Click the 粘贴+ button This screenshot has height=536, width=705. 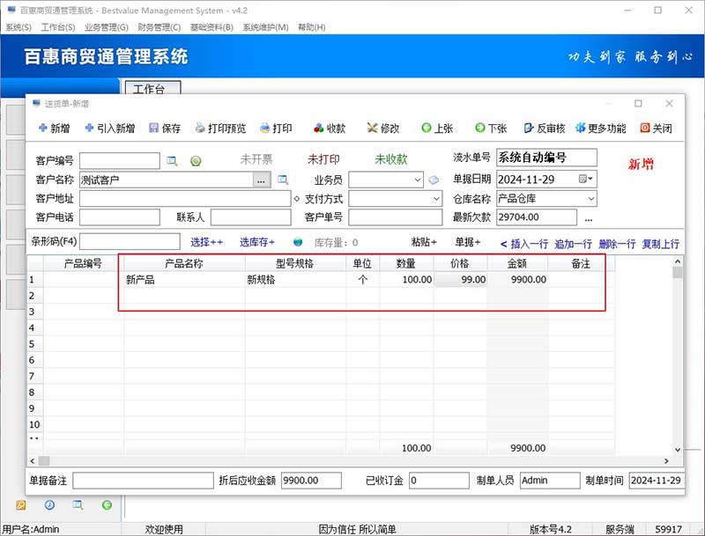424,242
